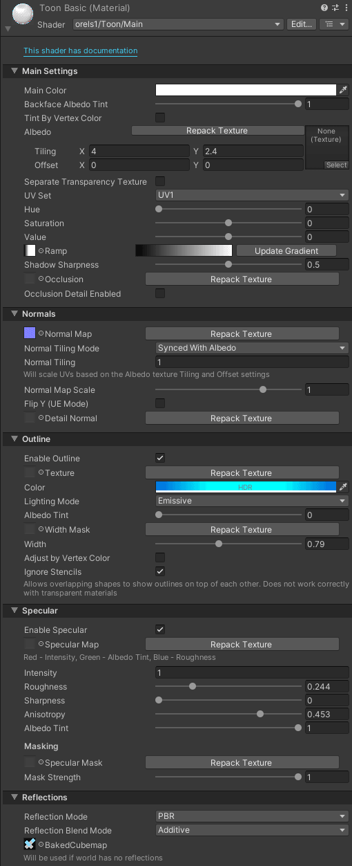Open object picker for Width Mask

click(x=41, y=530)
